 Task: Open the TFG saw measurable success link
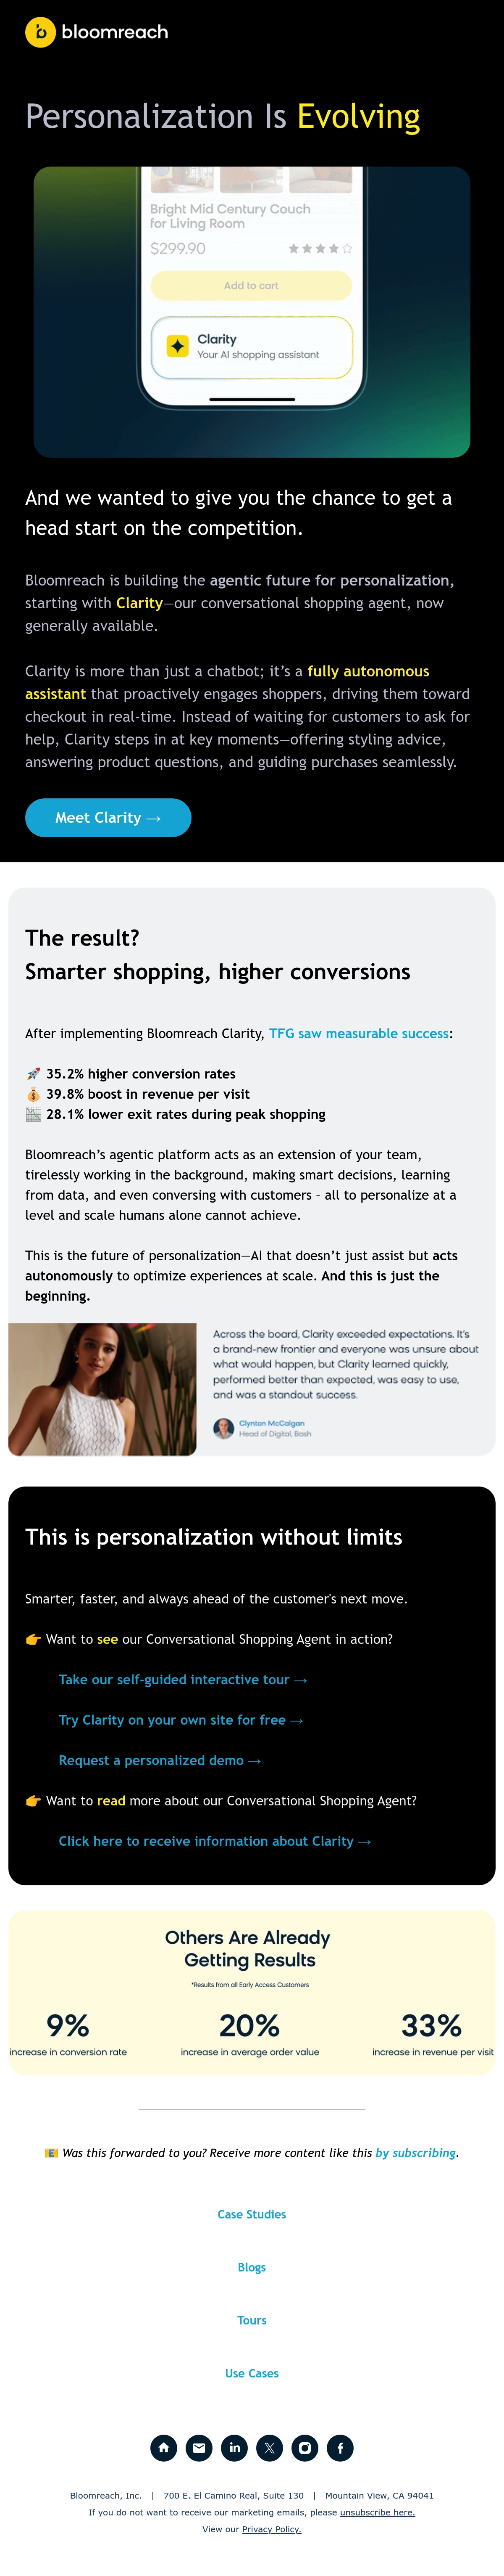(x=359, y=1033)
